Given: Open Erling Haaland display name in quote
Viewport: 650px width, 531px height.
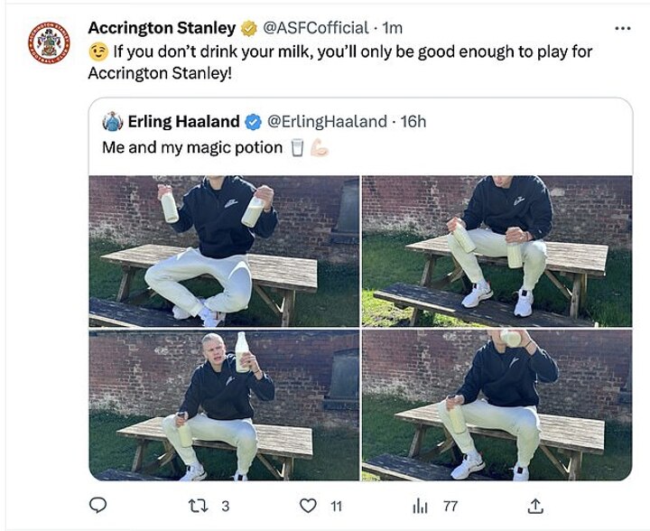Looking at the screenshot, I should (x=183, y=122).
